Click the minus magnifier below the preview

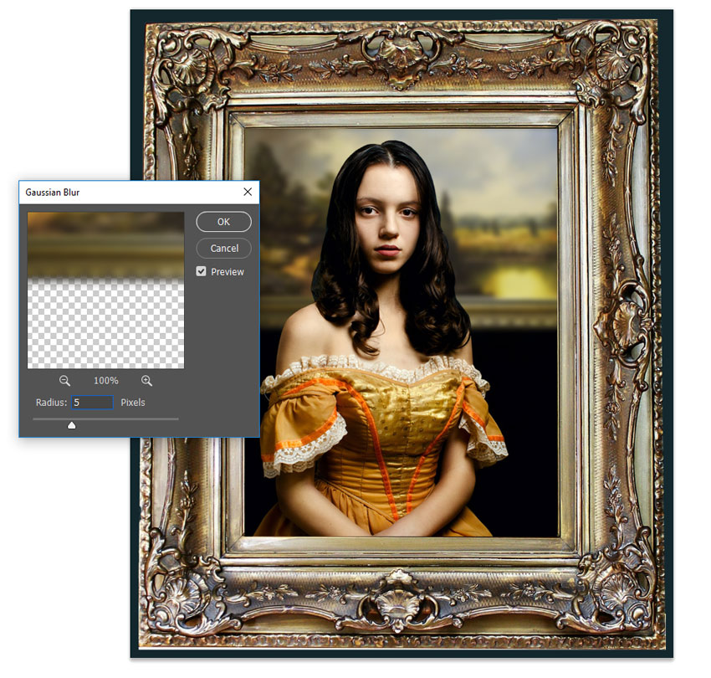pos(64,381)
